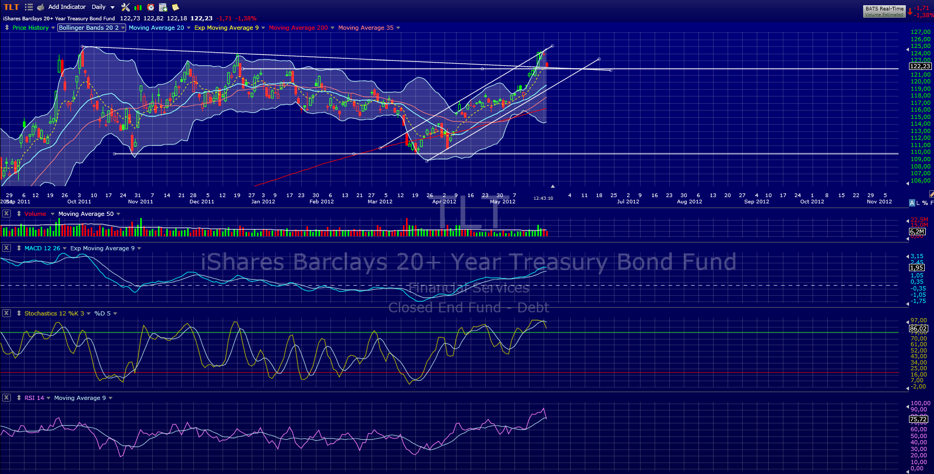The height and width of the screenshot is (474, 934).
Task: Select the Moving Average 35 label
Action: (366, 28)
